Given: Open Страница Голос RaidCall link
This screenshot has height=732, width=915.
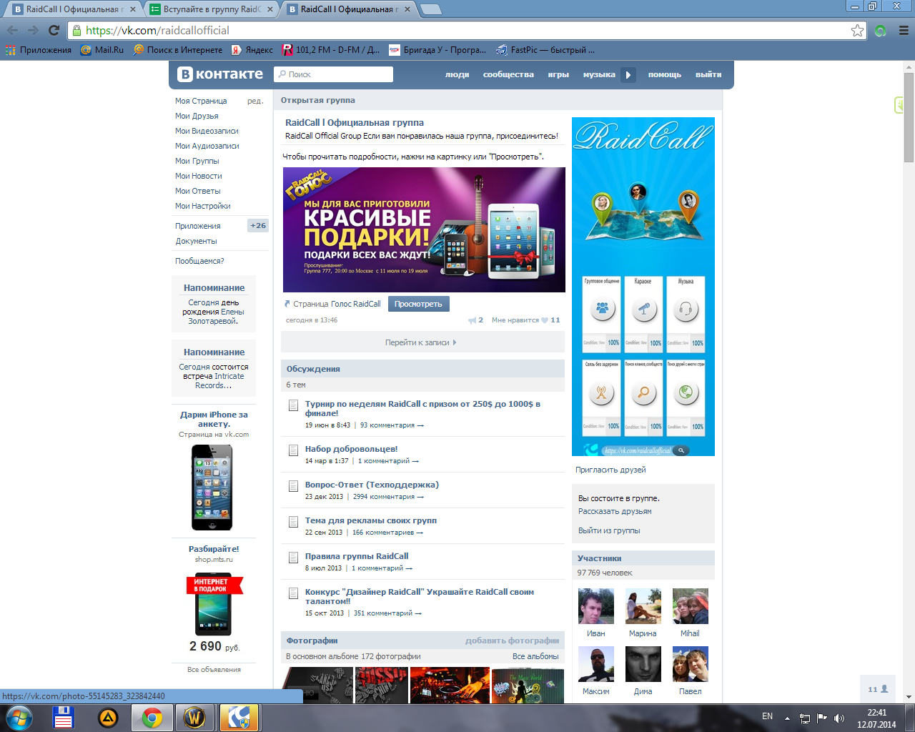Looking at the screenshot, I should click(x=337, y=304).
